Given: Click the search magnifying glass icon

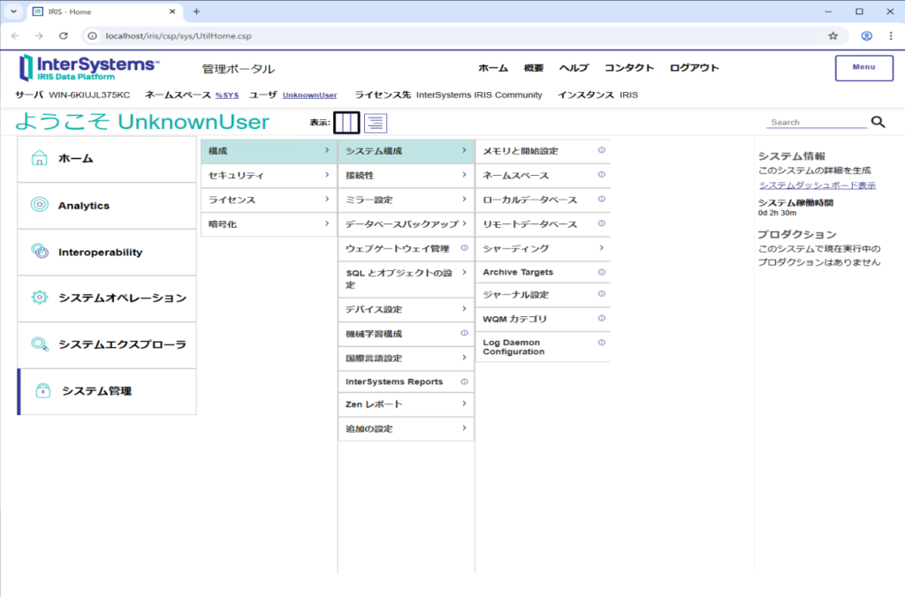Looking at the screenshot, I should 878,123.
